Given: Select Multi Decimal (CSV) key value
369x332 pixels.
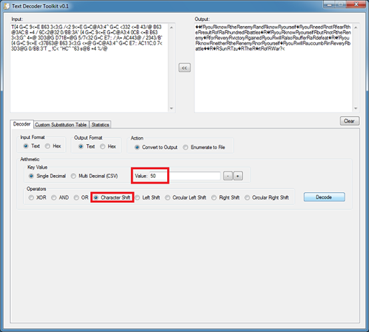Looking at the screenshot, I should [95, 176].
